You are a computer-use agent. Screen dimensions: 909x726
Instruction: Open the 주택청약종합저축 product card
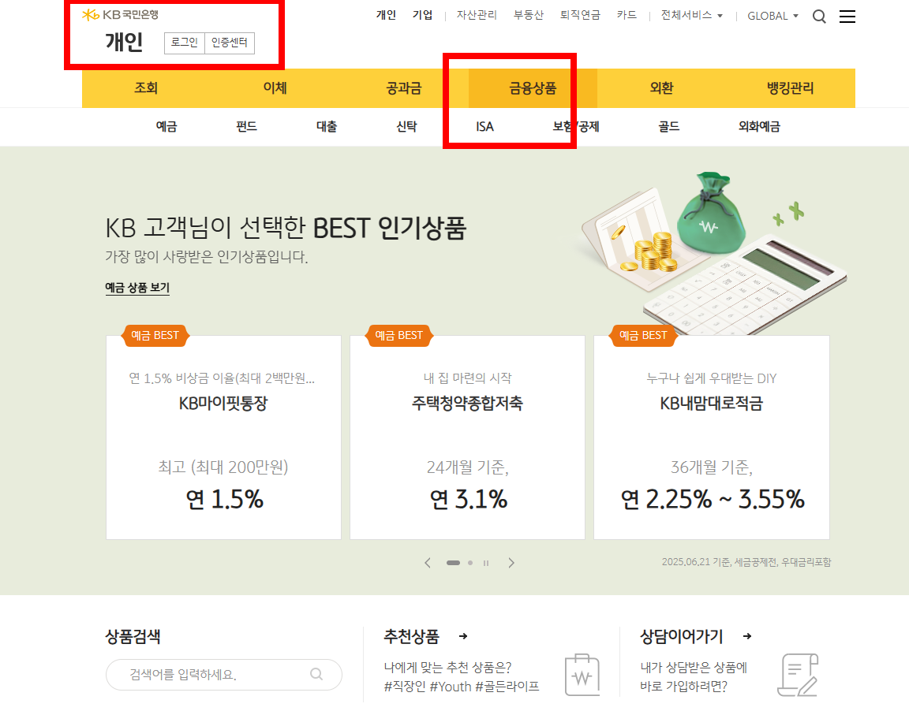pyautogui.click(x=467, y=437)
